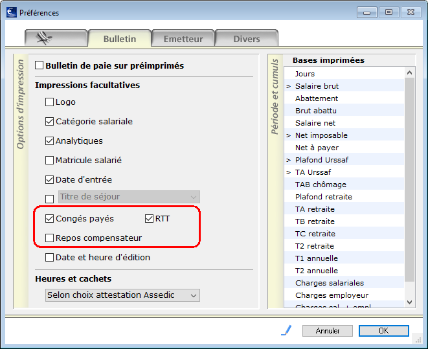Select the TA retraite row
Screen dimensions: 428x349
point(344,209)
